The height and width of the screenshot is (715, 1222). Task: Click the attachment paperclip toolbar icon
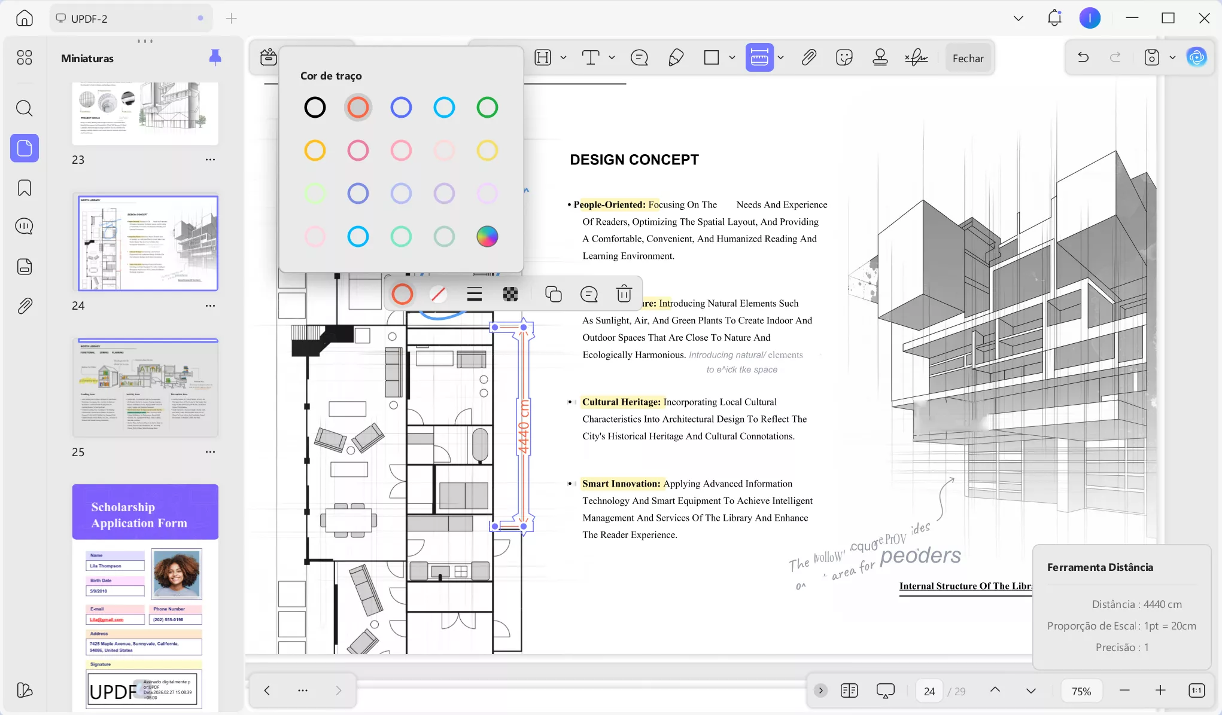[x=808, y=58]
